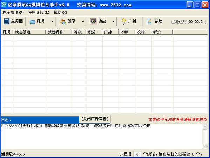Click the 广播 column header
The width and height of the screenshot is (210, 158).
pos(110,32)
